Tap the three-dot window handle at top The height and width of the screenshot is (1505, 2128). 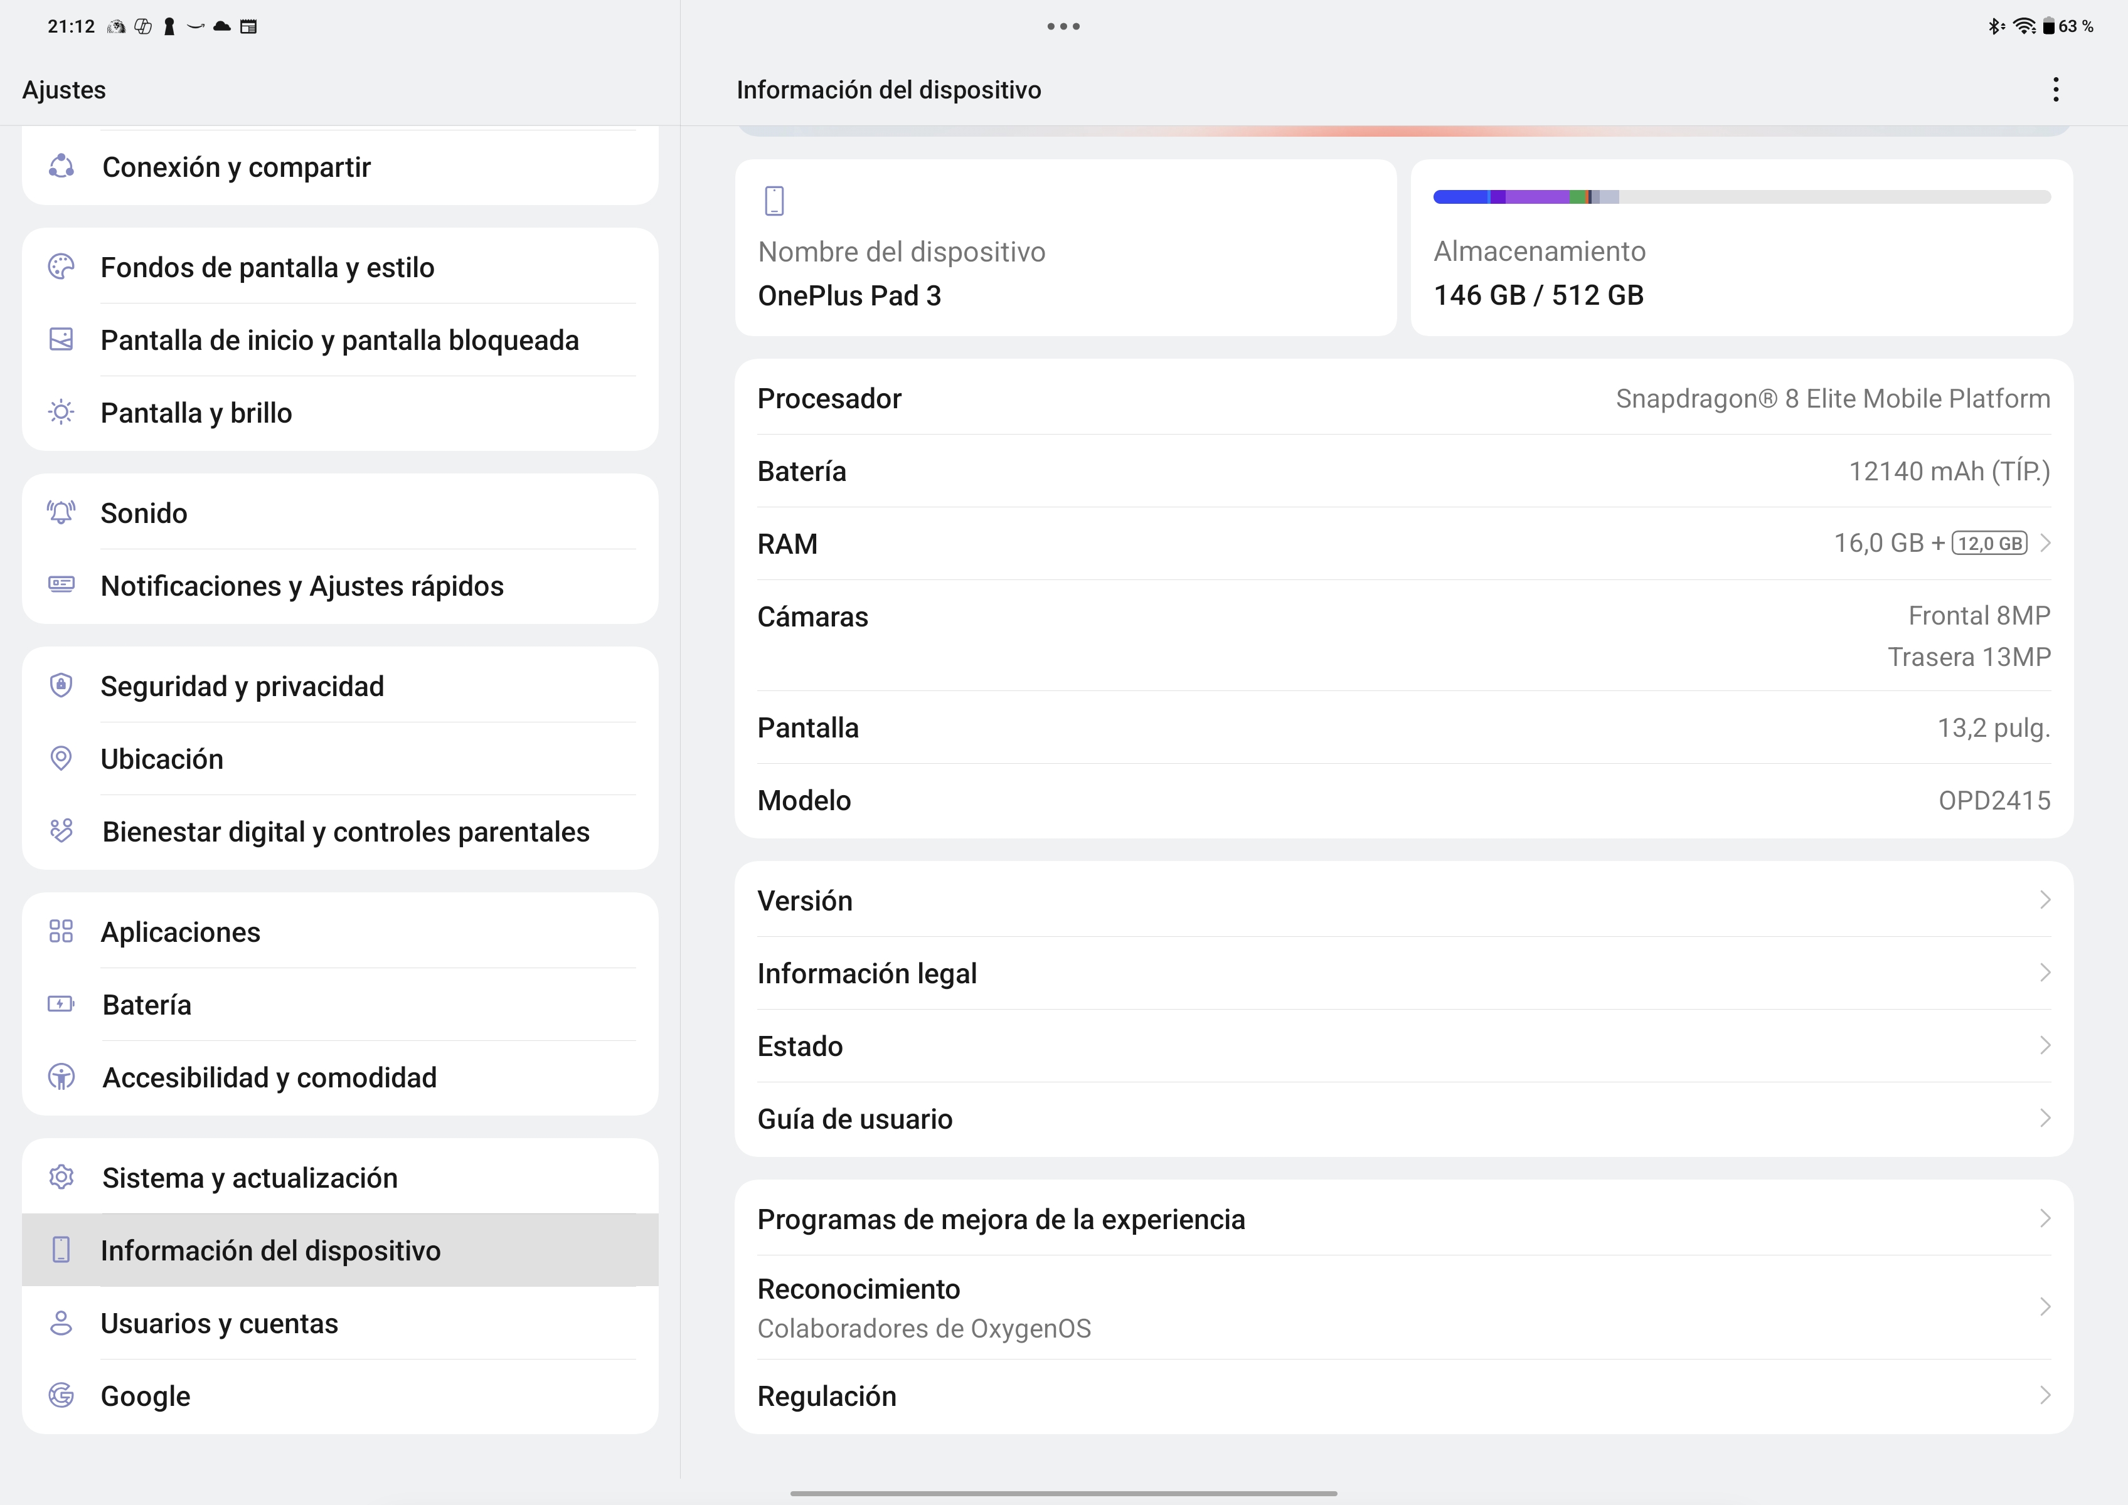(x=1063, y=26)
